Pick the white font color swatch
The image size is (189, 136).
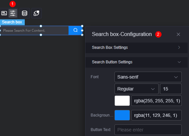(x=122, y=101)
